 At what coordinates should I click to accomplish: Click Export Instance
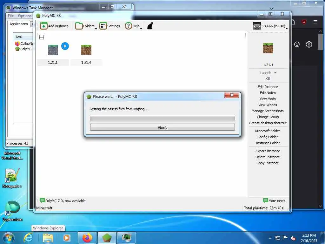point(268,151)
